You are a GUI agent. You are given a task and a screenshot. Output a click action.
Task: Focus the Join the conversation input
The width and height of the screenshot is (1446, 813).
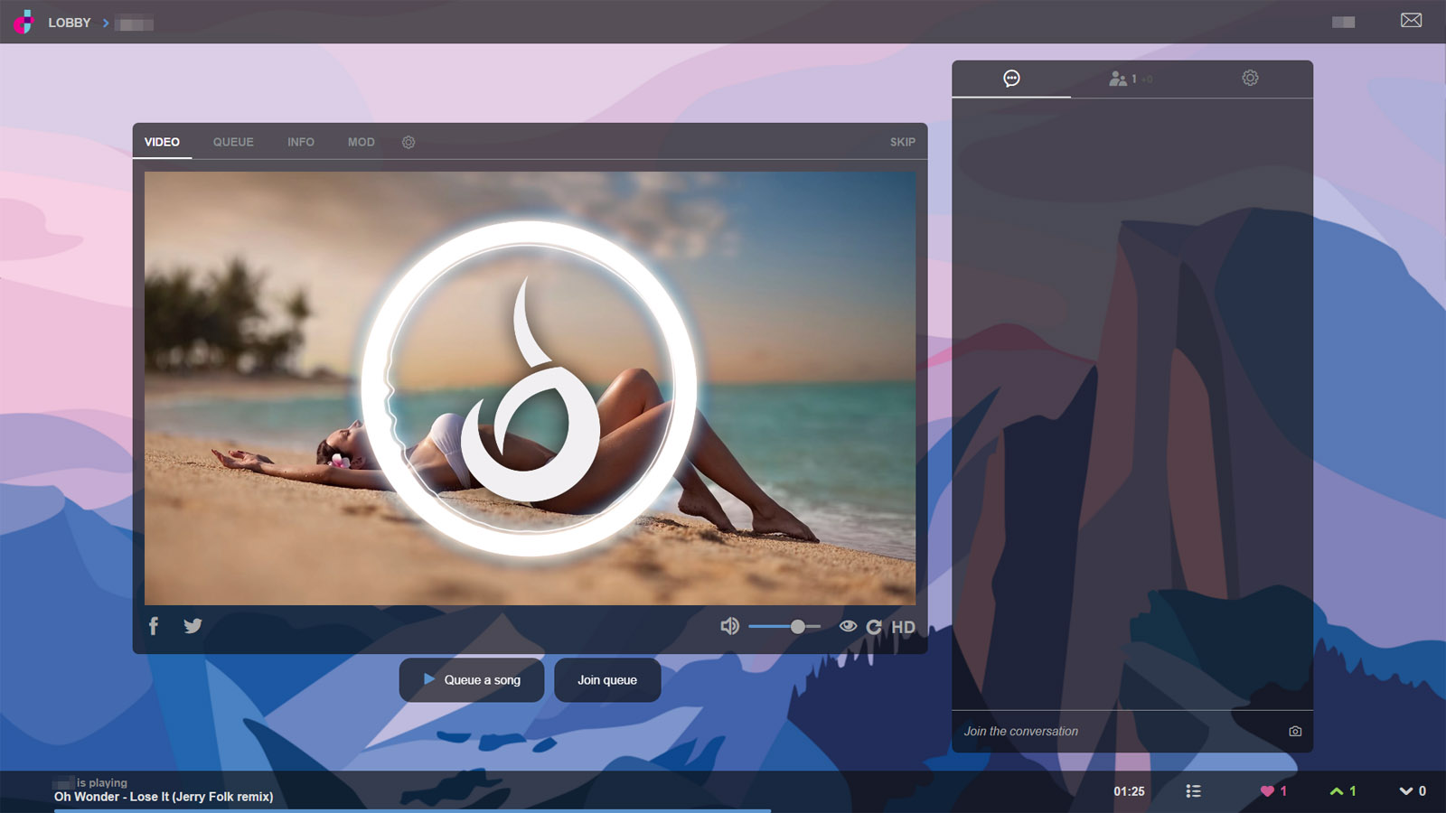click(1121, 732)
